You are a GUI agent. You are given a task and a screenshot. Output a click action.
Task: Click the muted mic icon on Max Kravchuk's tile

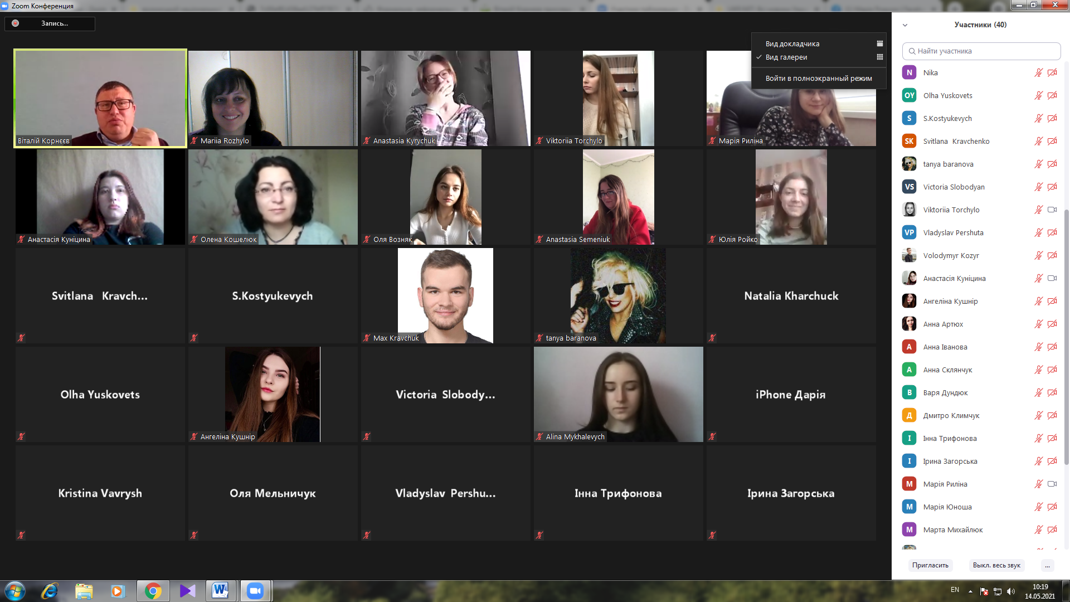coord(367,338)
